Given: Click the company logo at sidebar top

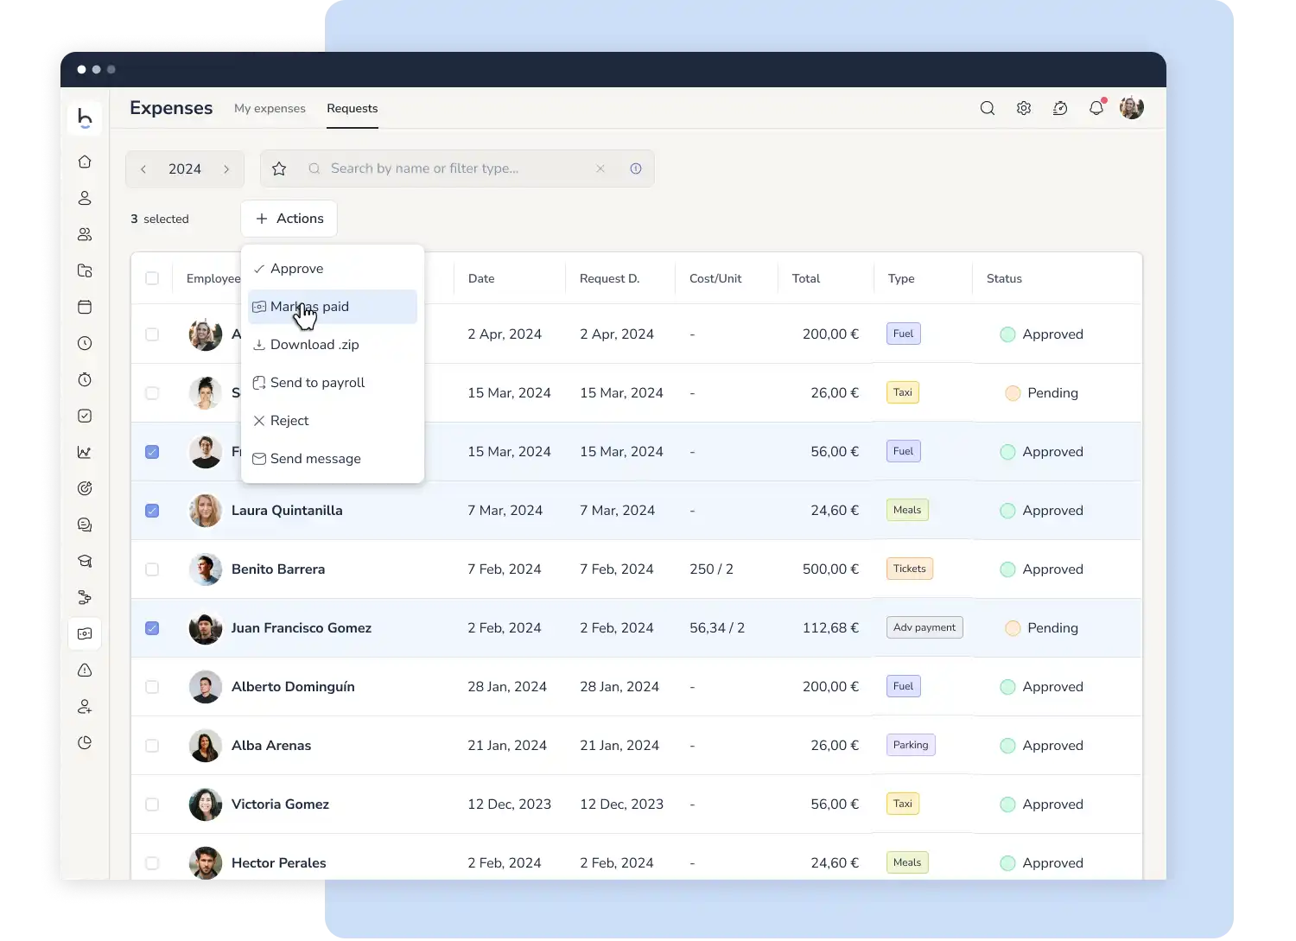Looking at the screenshot, I should (85, 118).
